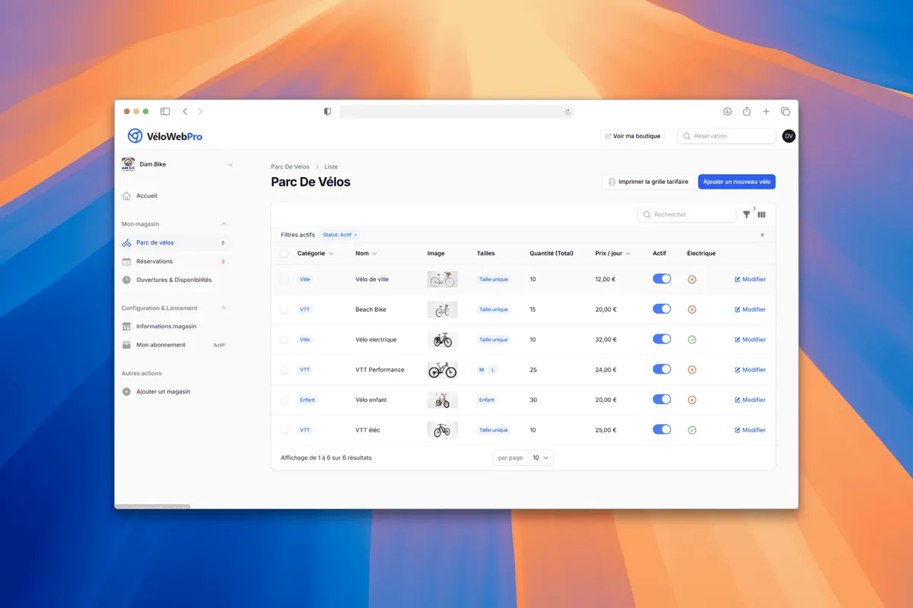Open Réservations via the calendar icon

[128, 260]
